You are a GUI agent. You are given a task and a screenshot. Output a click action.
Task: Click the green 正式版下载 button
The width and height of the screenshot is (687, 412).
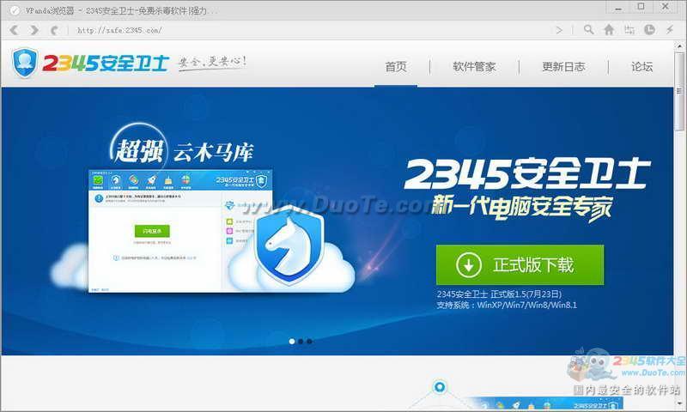(x=520, y=265)
